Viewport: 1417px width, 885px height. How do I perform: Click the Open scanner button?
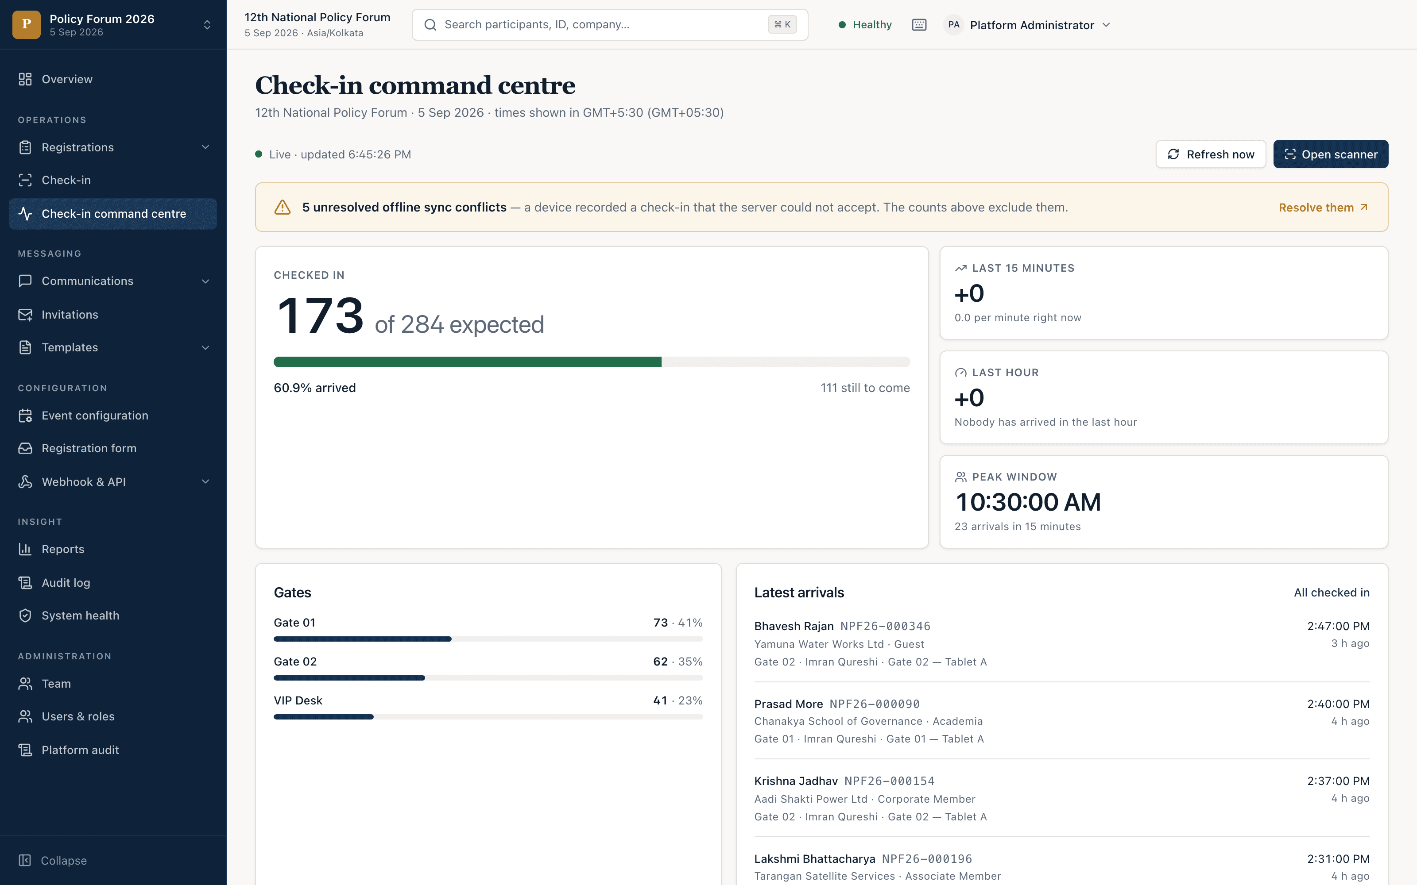click(1330, 154)
